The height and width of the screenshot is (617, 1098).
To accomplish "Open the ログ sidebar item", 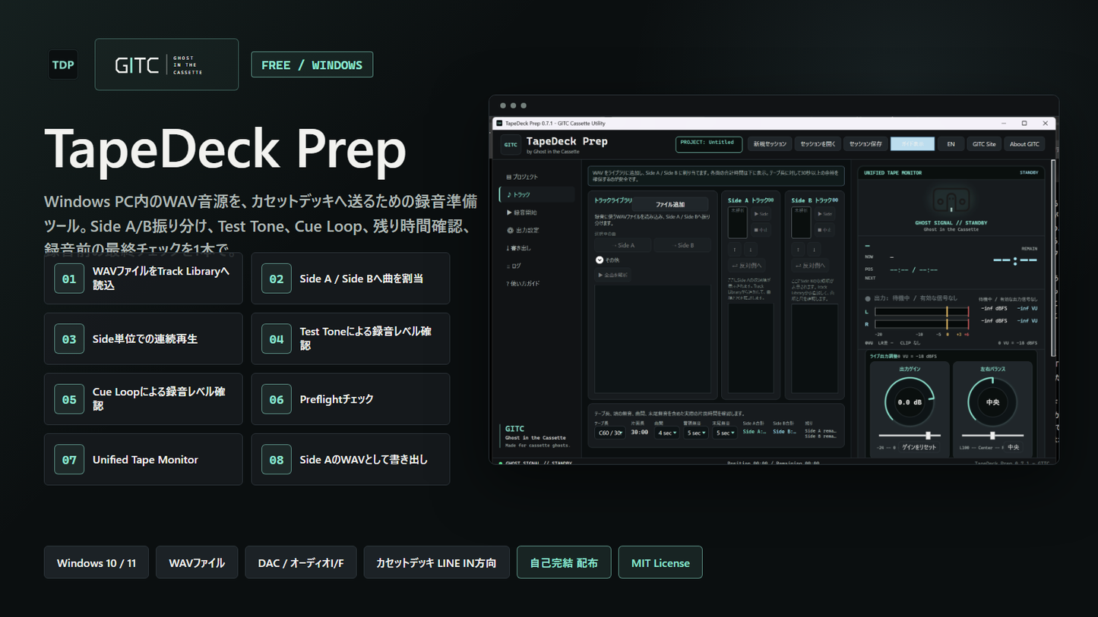I will 536,266.
